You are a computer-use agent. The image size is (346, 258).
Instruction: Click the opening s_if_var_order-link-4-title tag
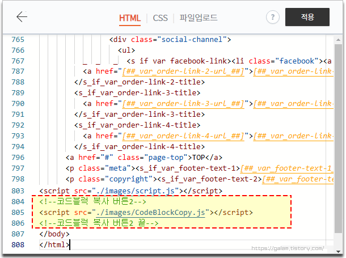pos(137,125)
